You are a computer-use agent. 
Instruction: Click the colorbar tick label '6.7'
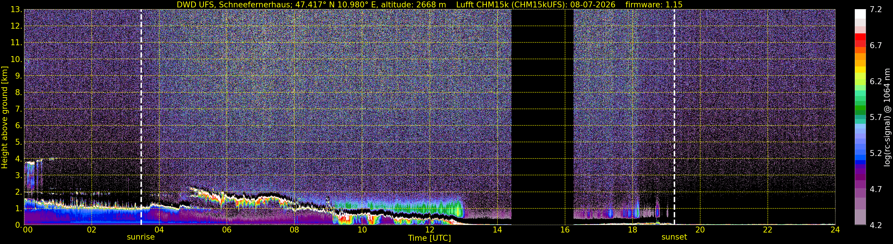876,45
